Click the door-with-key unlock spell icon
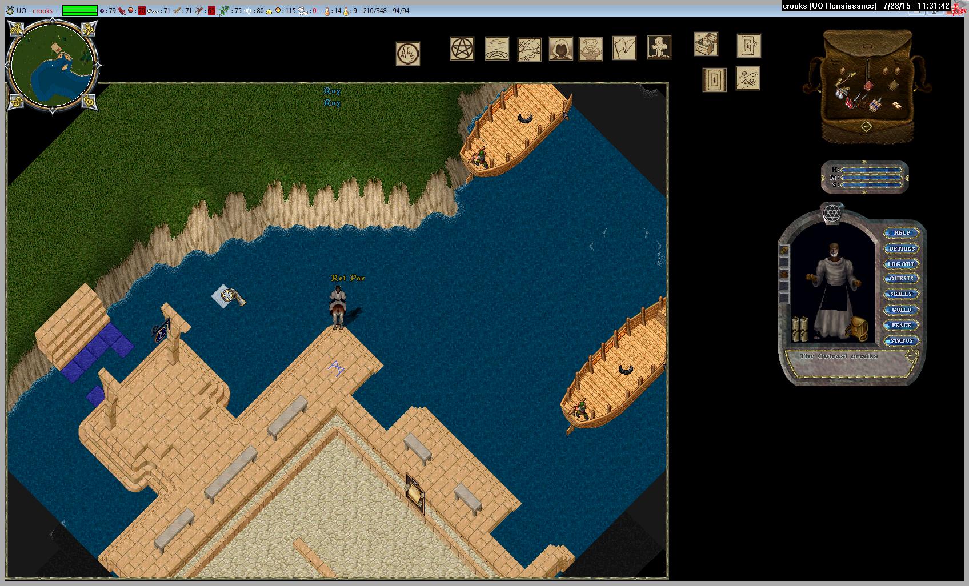 tap(749, 46)
